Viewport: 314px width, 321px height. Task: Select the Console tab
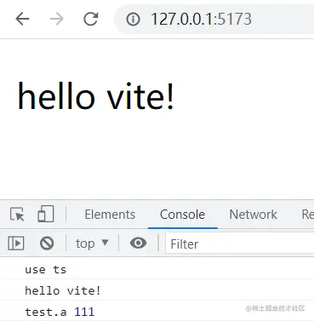(182, 215)
